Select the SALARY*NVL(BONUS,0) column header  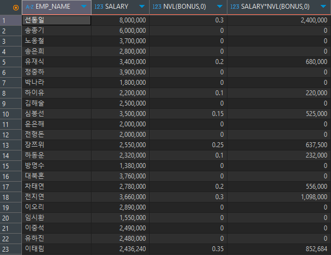[279, 7]
